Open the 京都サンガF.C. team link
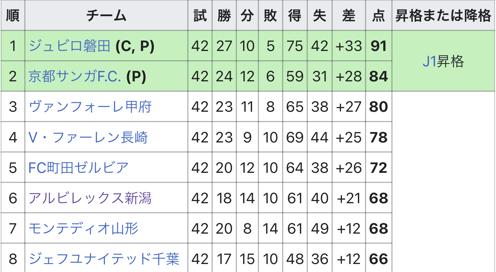496x272 pixels. [75, 76]
